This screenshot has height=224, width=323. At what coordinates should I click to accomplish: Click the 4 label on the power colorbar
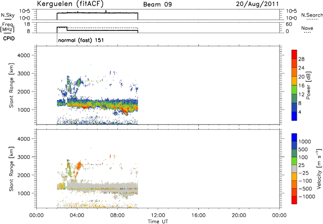point(300,112)
